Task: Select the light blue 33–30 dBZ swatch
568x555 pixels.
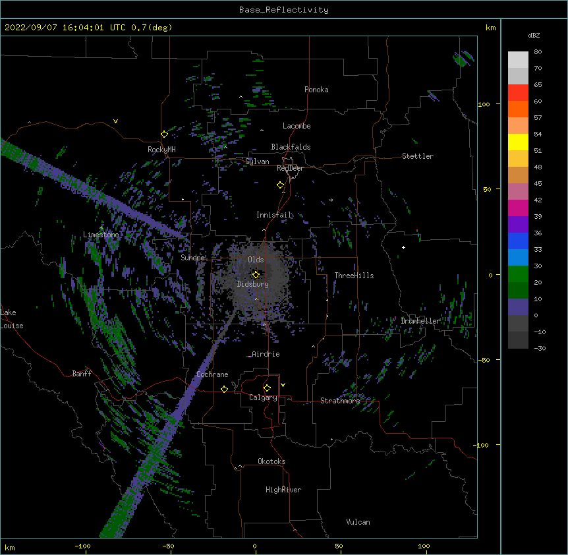Action: coord(518,257)
